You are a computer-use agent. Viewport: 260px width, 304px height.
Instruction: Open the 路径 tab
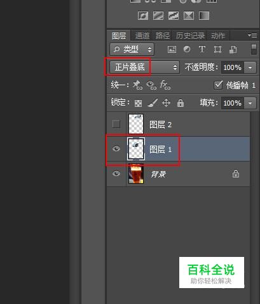click(163, 36)
